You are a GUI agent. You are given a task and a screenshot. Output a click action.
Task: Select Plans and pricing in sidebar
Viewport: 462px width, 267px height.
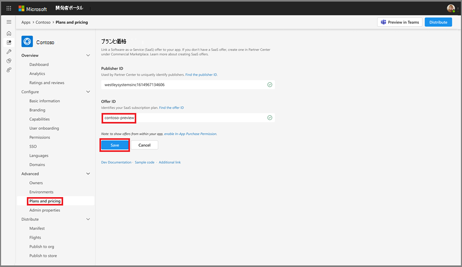pos(45,201)
